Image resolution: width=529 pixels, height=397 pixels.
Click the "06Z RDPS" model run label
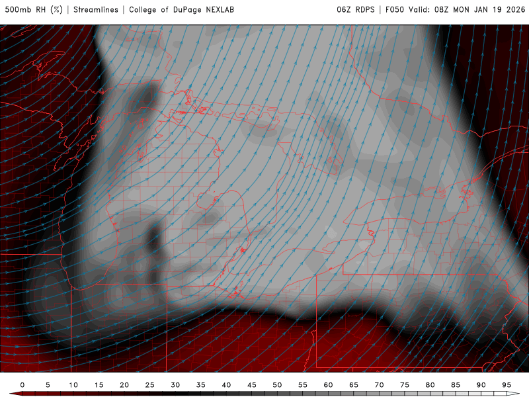pyautogui.click(x=356, y=9)
